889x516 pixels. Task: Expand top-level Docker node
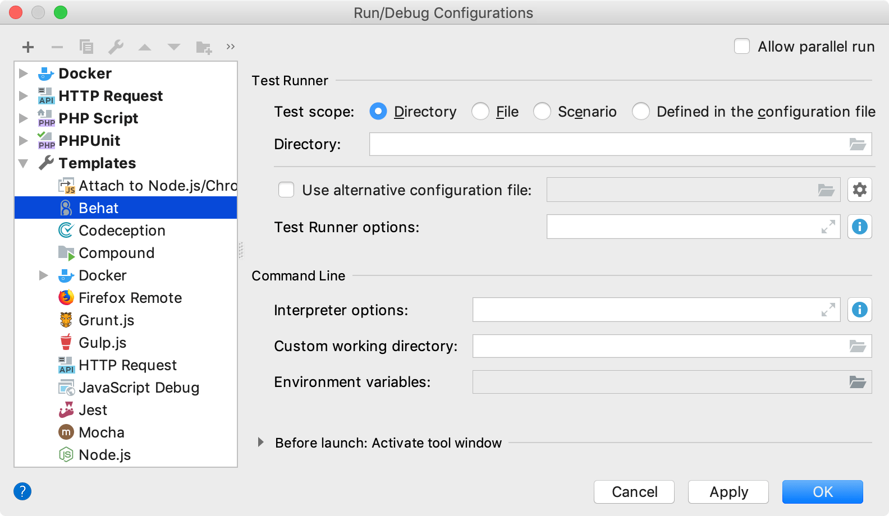(x=23, y=73)
